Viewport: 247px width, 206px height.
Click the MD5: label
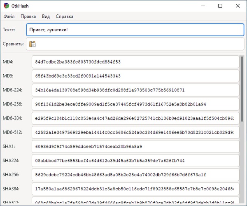pyautogui.click(x=8, y=76)
